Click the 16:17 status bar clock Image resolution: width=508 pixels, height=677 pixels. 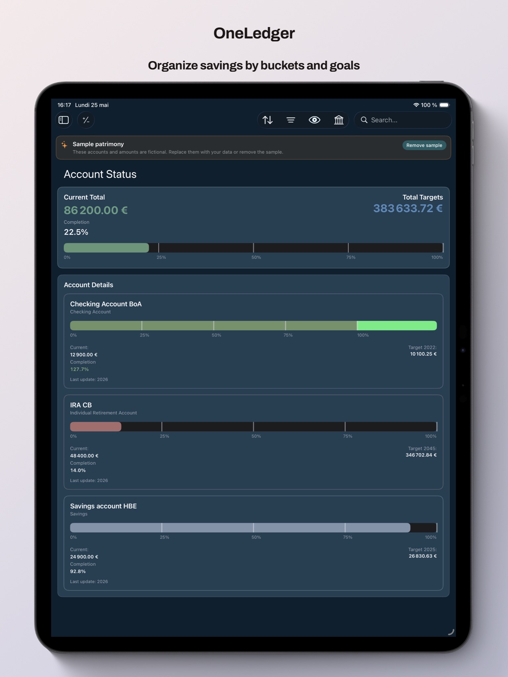tap(64, 105)
